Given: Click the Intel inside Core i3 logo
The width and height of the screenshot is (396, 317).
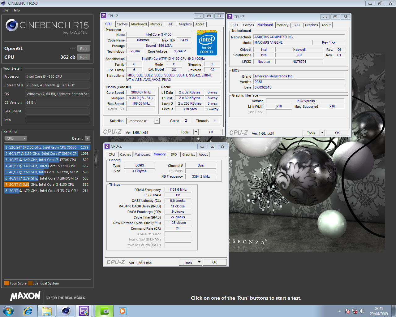Looking at the screenshot, I should (x=207, y=43).
